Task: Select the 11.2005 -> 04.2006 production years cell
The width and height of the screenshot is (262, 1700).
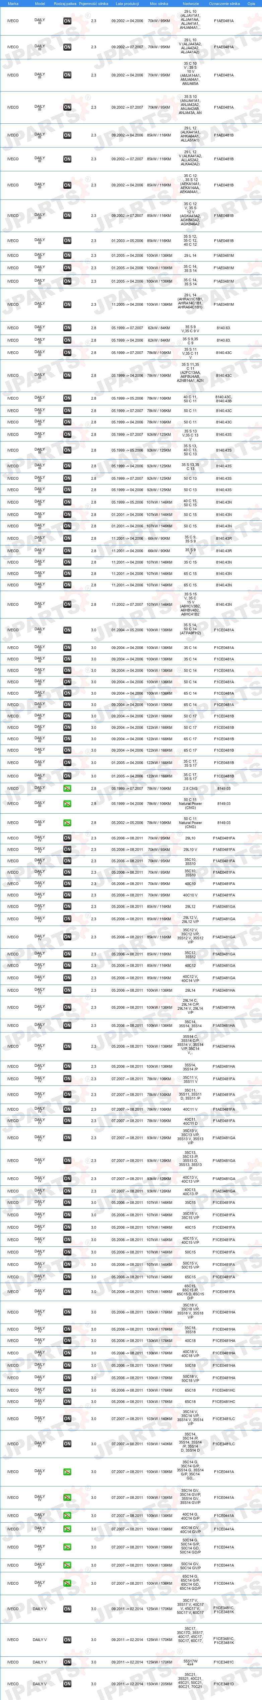Action: [127, 305]
